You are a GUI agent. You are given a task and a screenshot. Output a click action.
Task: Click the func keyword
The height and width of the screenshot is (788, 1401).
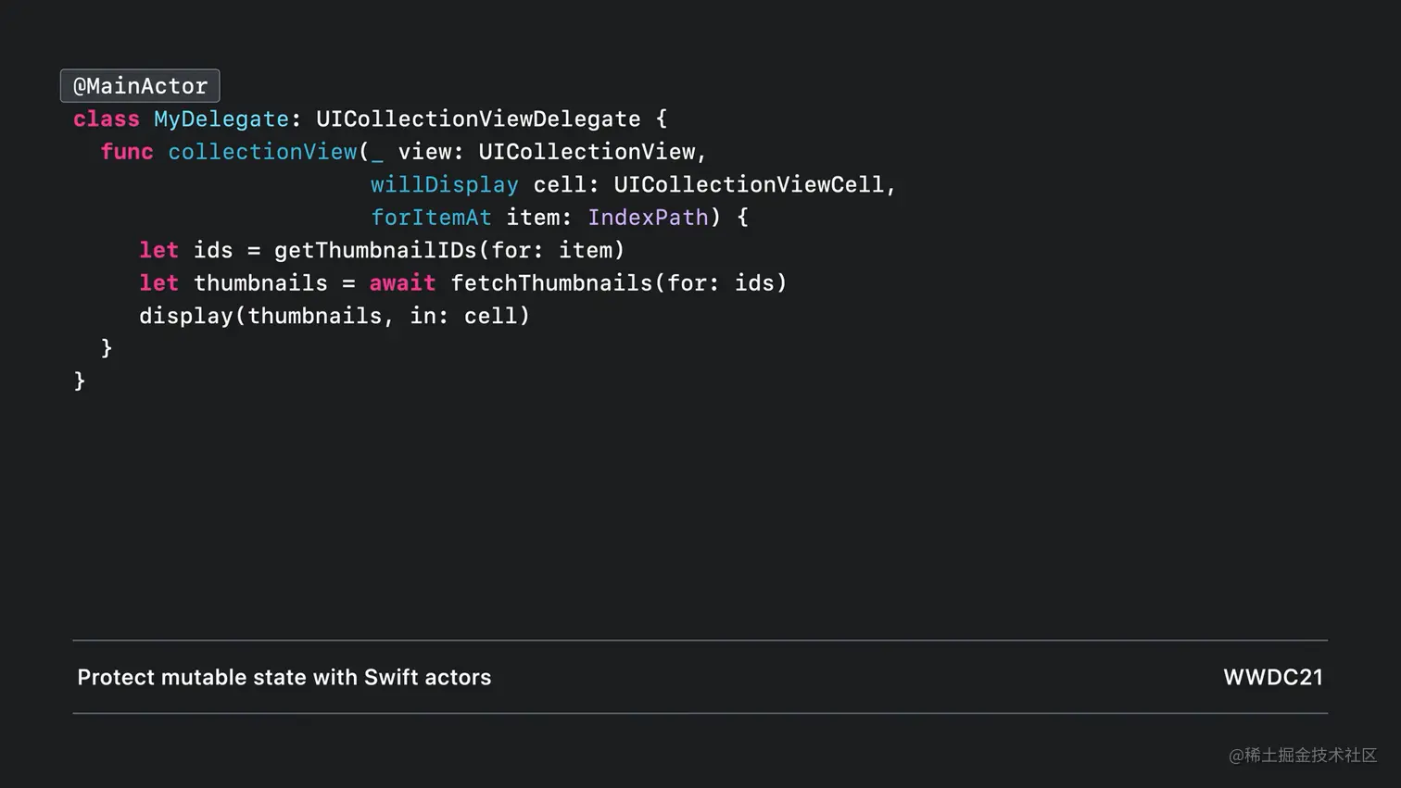pyautogui.click(x=126, y=151)
